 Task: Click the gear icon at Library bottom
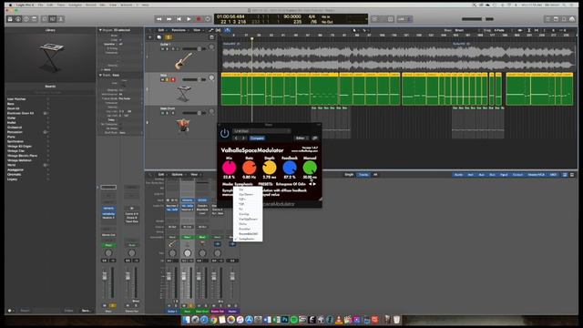[x=10, y=311]
